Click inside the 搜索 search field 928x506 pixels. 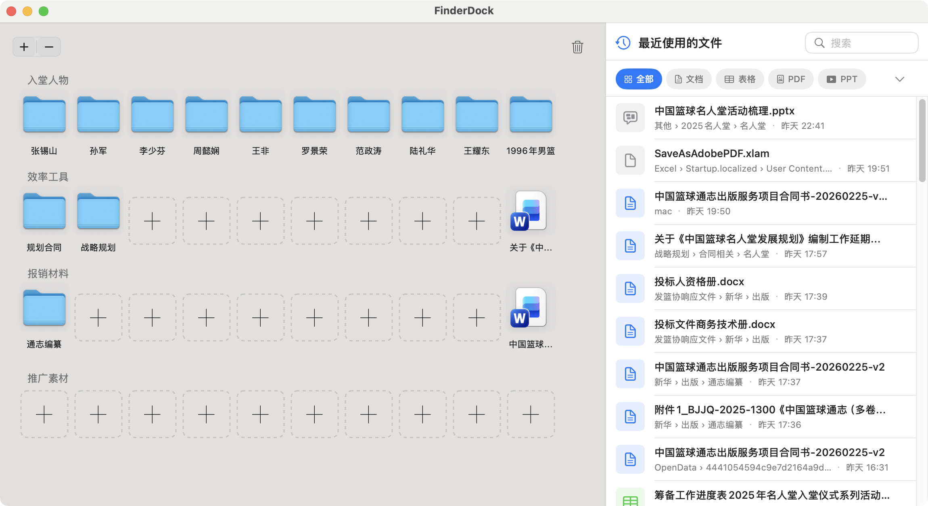point(861,43)
